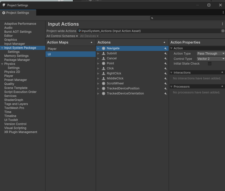Click the plus icon to add a Processor

pyautogui.click(x=222, y=86)
